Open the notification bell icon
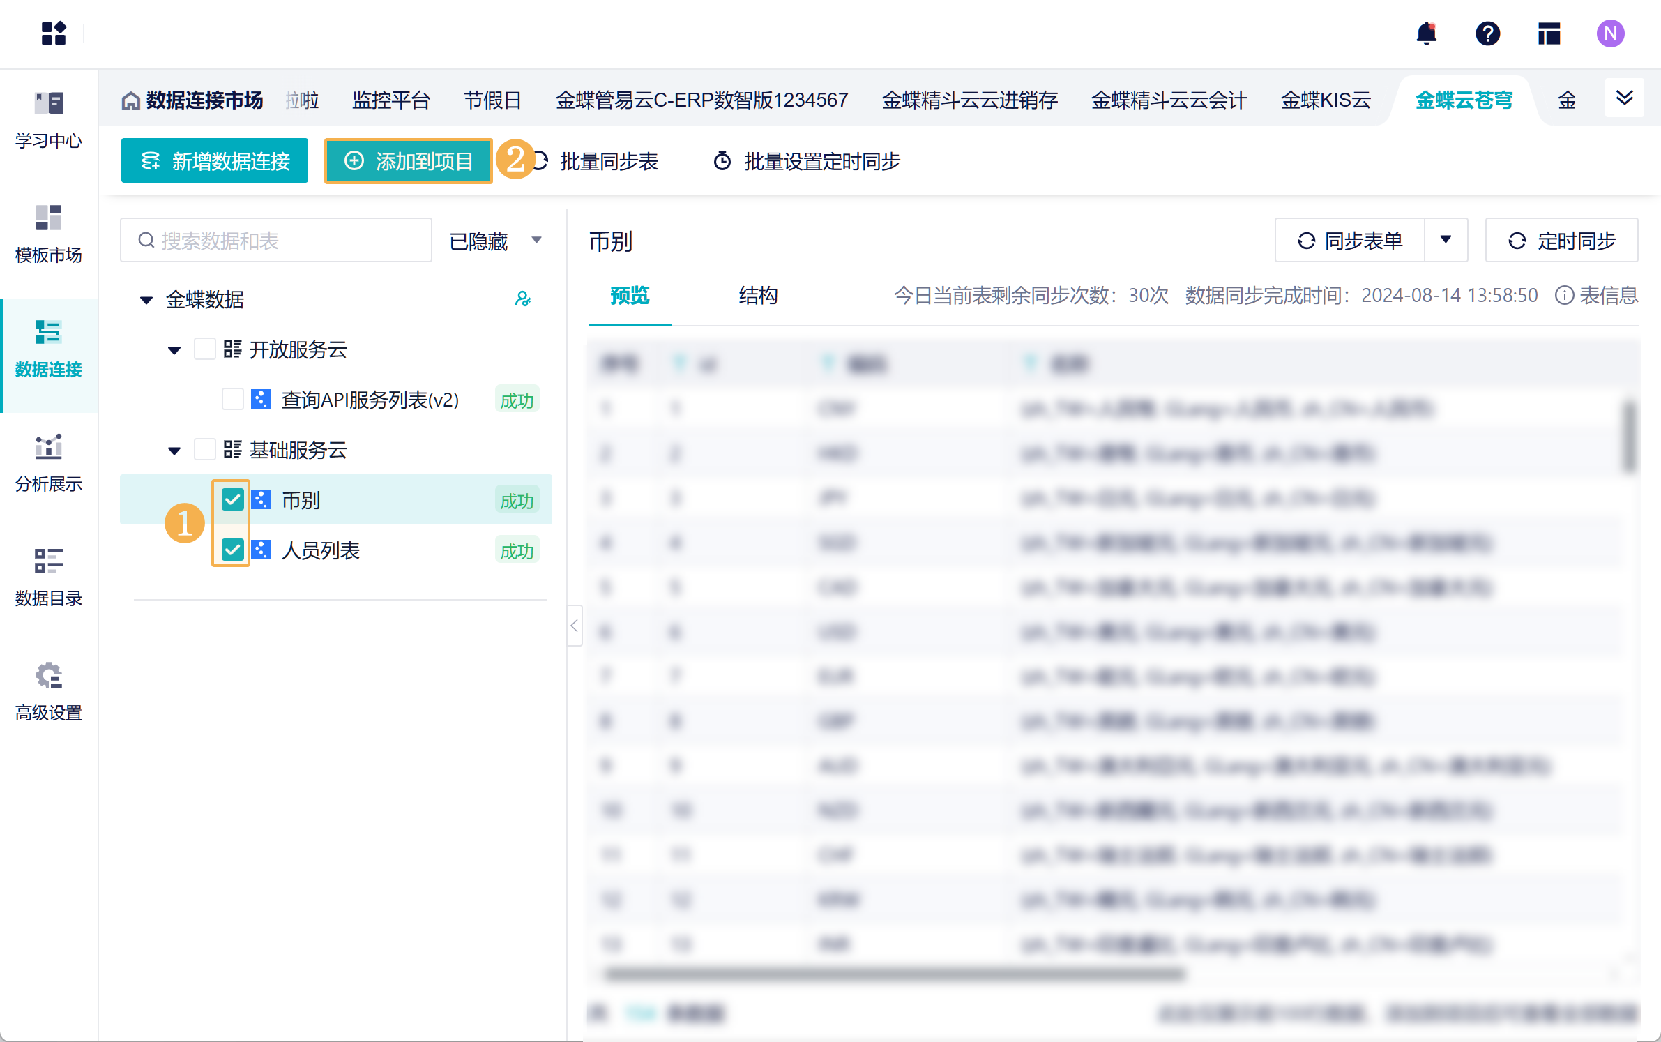 coord(1427,33)
